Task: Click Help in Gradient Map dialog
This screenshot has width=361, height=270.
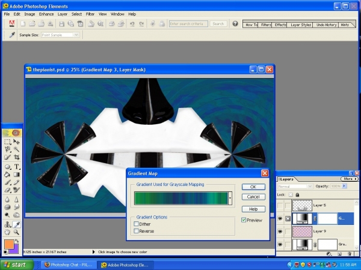Action: pos(253,209)
